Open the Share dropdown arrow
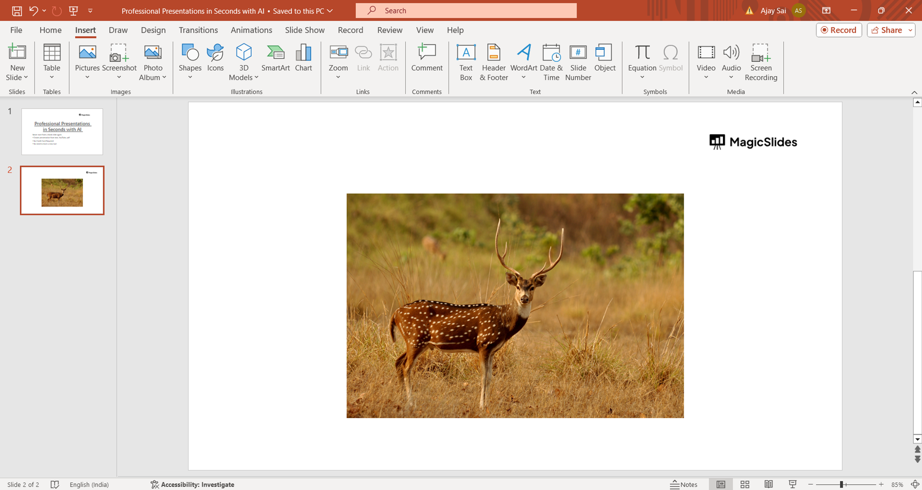 (910, 30)
